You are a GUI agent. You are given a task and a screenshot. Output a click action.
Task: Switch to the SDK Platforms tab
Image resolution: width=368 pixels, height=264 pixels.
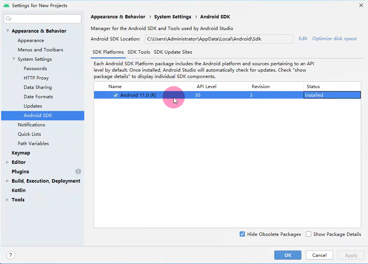point(108,52)
